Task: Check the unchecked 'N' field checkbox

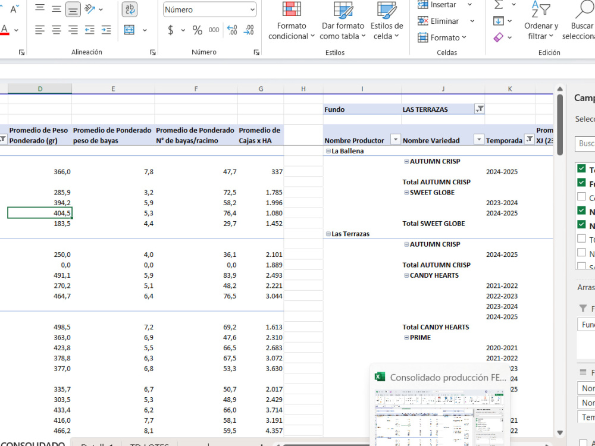Action: point(581,253)
